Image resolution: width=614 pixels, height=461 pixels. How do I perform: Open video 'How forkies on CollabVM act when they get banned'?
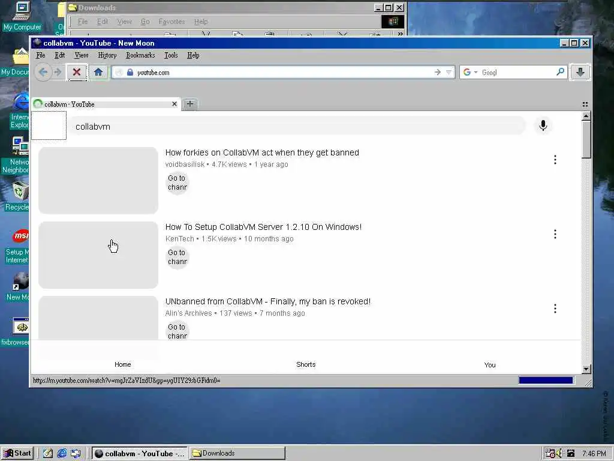(262, 152)
